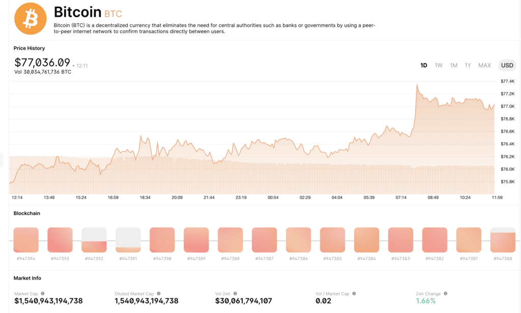Click the BTC ticker label
The image size is (521, 313).
click(x=113, y=14)
